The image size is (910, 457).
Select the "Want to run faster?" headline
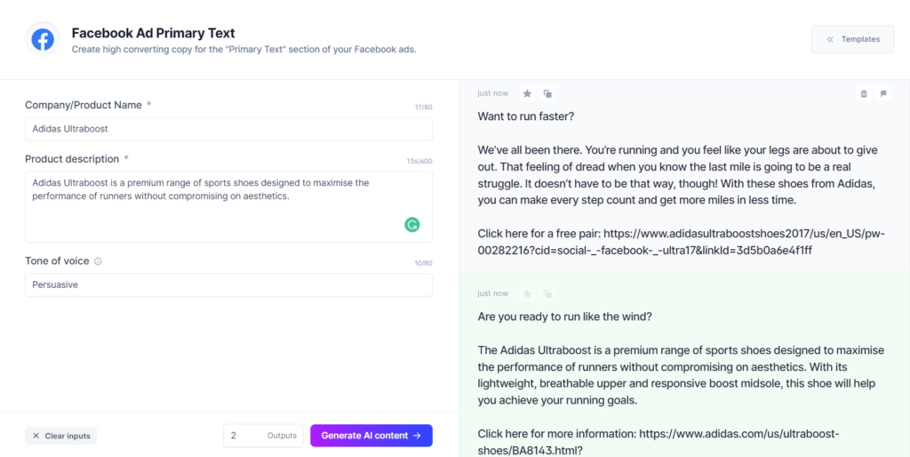(526, 116)
